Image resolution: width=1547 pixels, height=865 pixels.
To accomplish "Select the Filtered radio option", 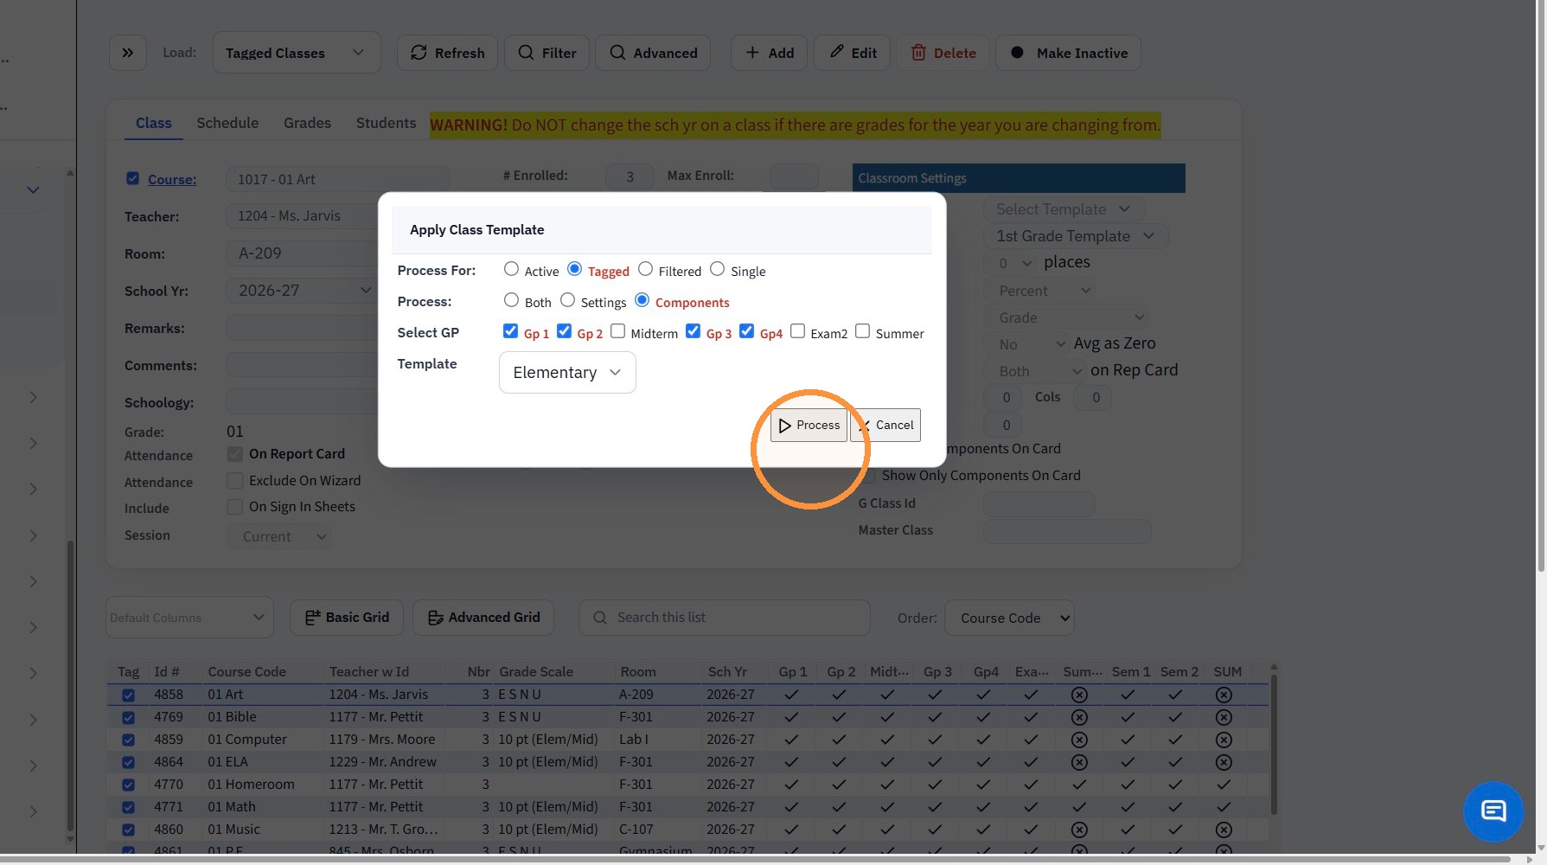I will point(645,270).
